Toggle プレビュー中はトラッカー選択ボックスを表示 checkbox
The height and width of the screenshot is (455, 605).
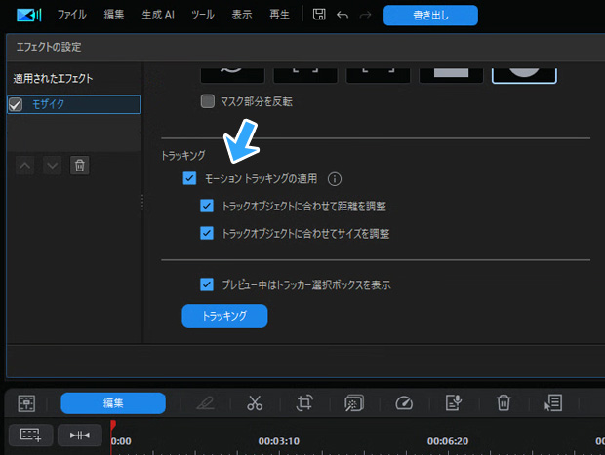pyautogui.click(x=207, y=284)
